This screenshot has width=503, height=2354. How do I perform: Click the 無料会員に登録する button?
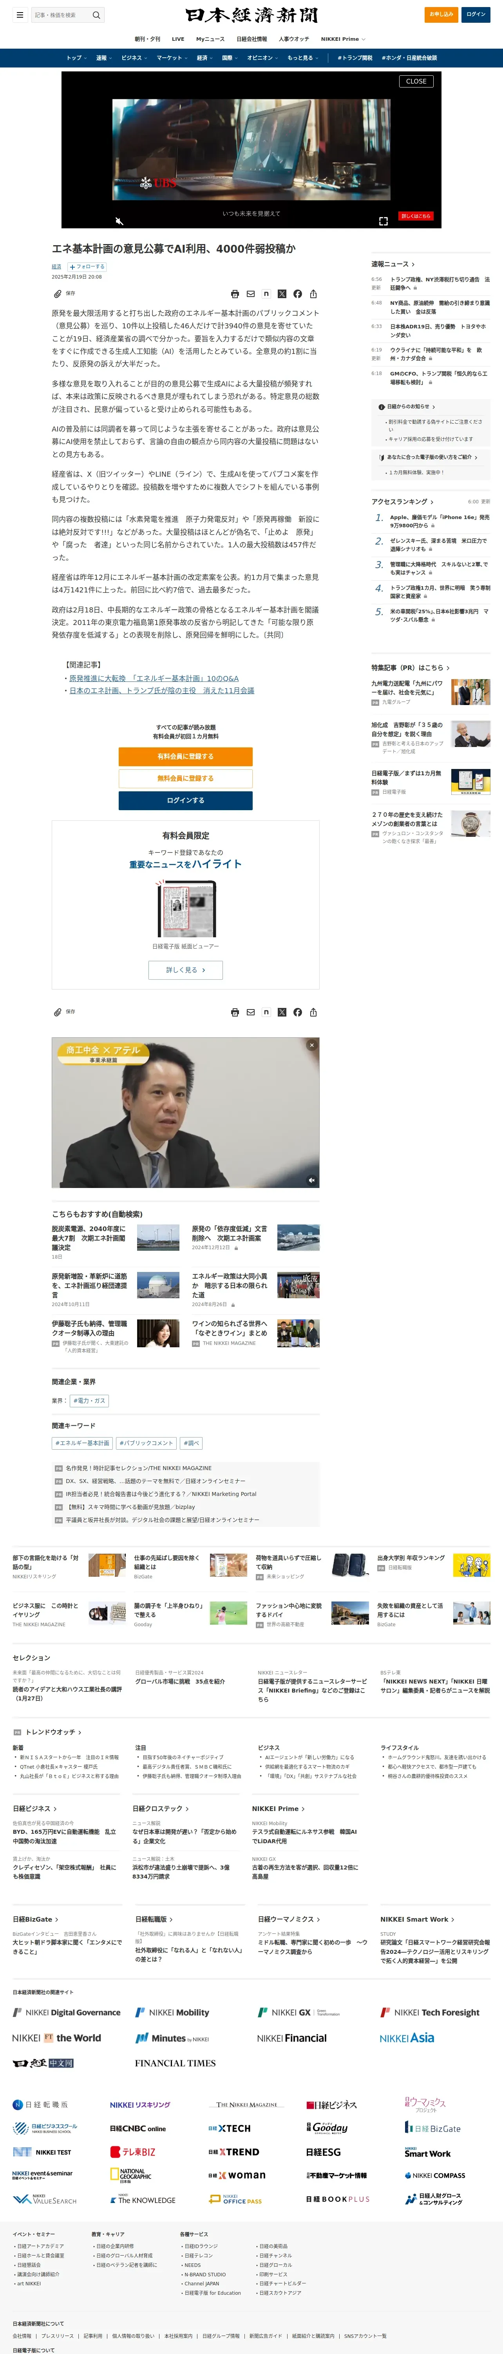tap(185, 778)
